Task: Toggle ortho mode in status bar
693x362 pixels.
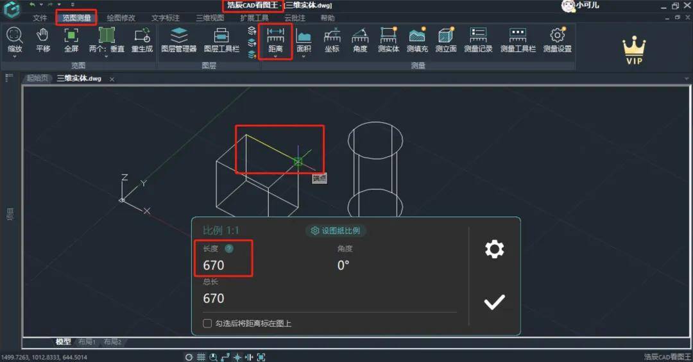Action: click(225, 357)
